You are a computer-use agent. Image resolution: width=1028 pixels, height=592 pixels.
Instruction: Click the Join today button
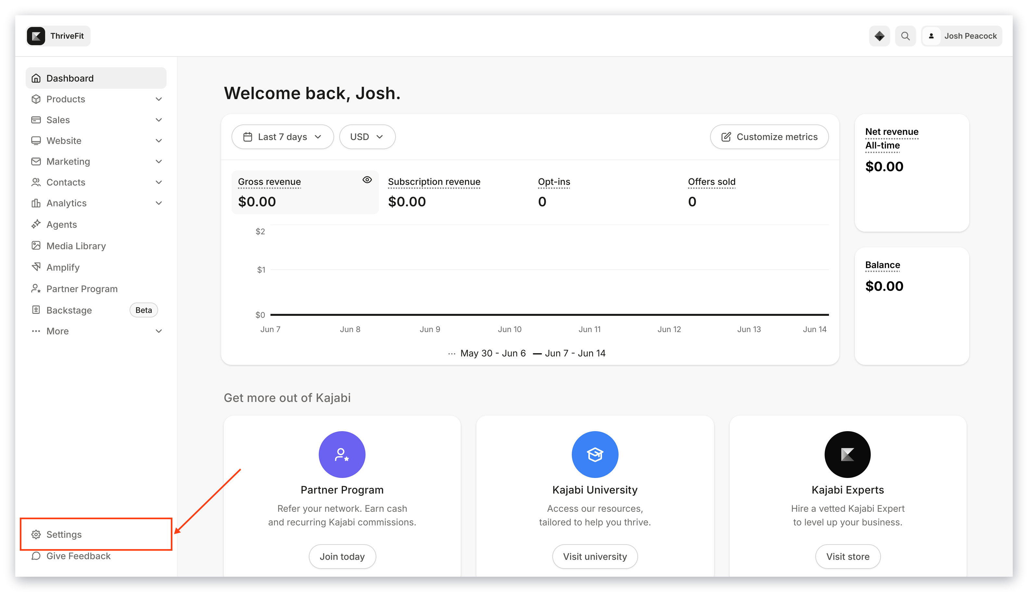342,556
